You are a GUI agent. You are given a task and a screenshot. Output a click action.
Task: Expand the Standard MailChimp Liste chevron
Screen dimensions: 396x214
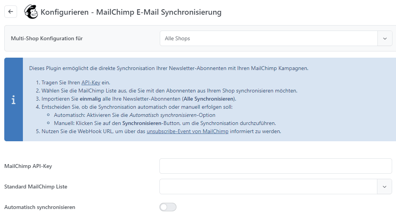click(384, 187)
